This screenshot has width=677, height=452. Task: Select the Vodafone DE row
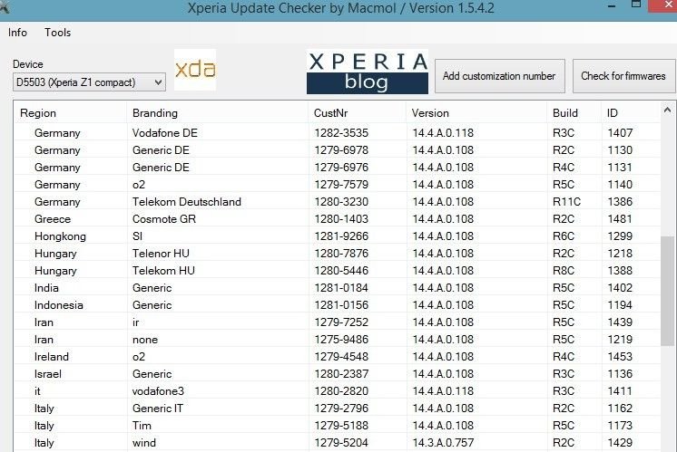pos(338,133)
